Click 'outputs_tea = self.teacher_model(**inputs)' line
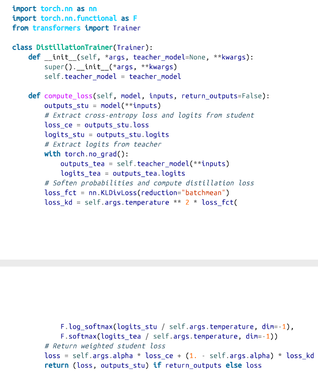 (145, 164)
